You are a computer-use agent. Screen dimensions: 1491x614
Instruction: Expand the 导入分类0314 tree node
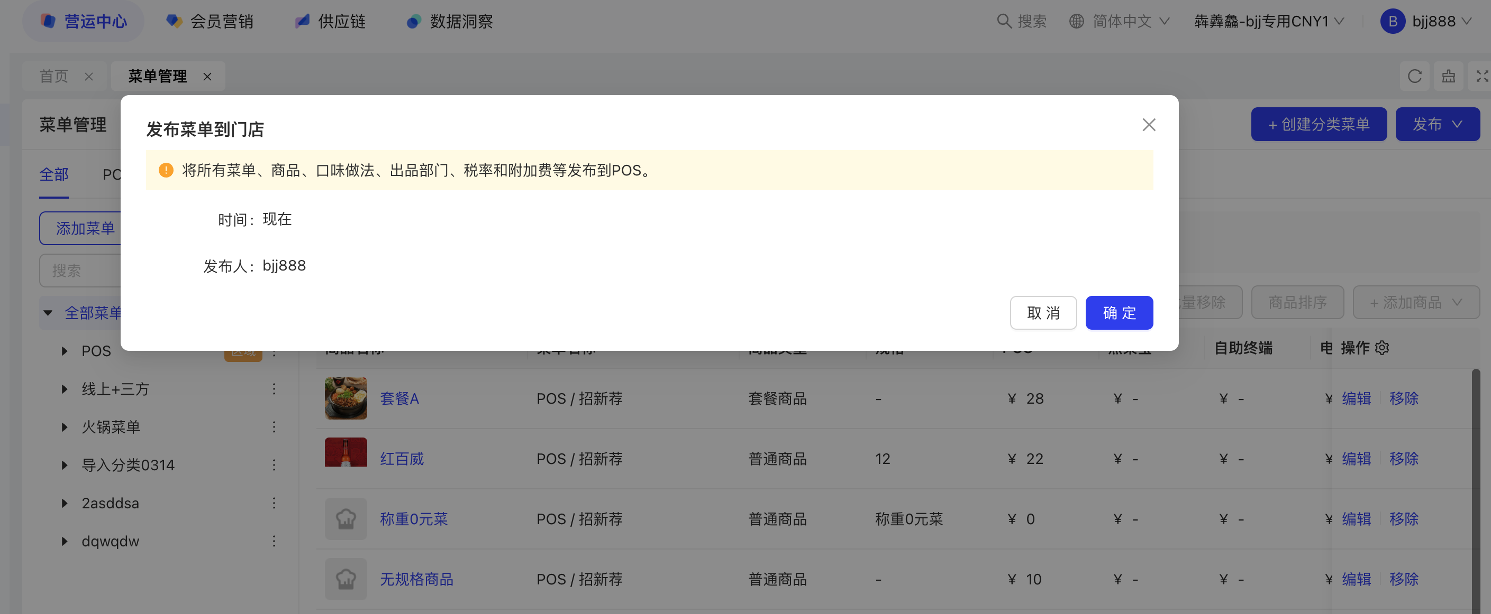[x=64, y=466]
